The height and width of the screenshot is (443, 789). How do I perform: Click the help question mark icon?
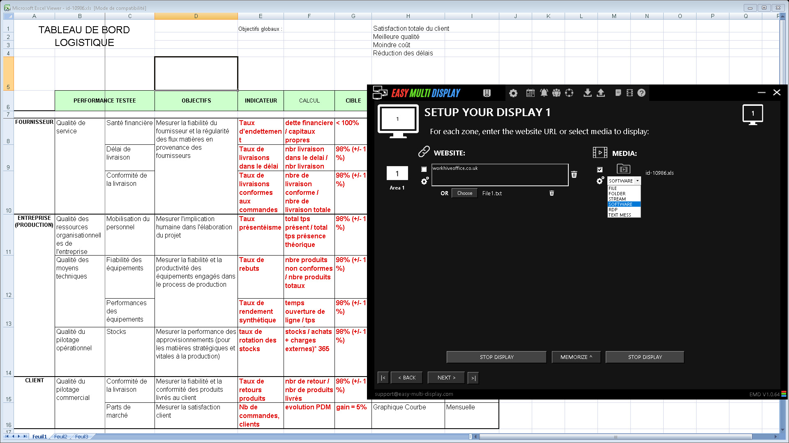[641, 93]
